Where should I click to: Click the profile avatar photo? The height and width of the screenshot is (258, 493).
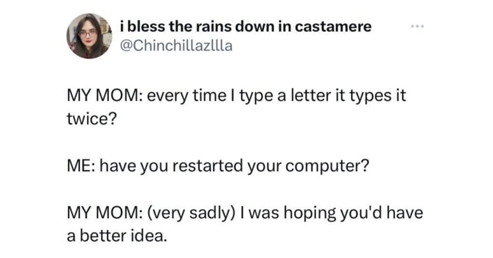(90, 36)
